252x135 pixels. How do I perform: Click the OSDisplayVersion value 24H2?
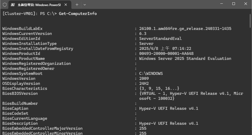click(x=144, y=84)
